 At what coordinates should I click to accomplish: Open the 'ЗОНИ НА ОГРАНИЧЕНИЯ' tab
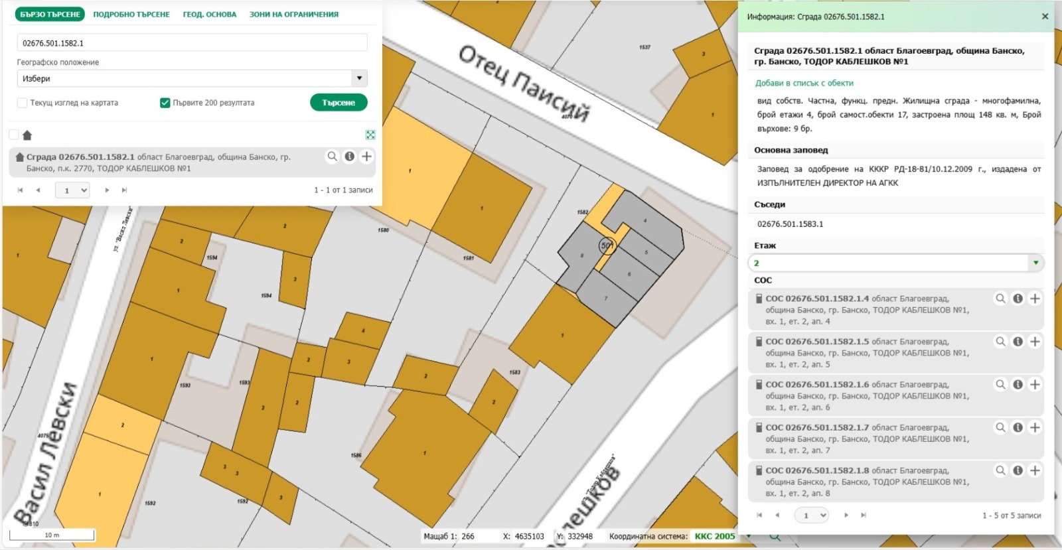pyautogui.click(x=293, y=15)
